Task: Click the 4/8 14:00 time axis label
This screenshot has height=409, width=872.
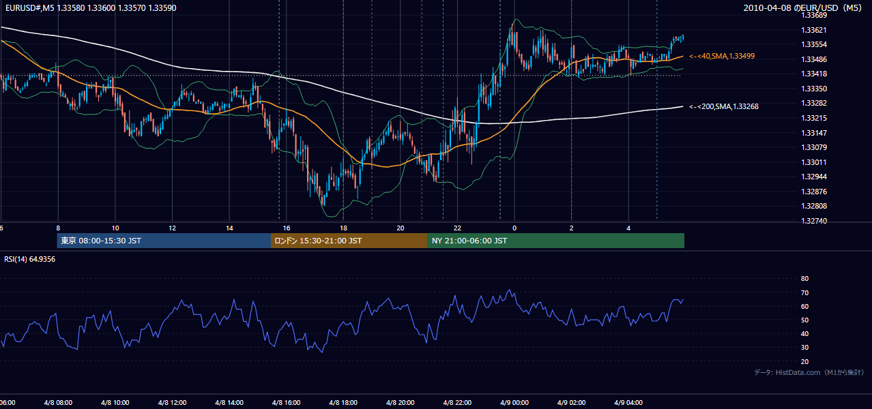Action: (229, 403)
